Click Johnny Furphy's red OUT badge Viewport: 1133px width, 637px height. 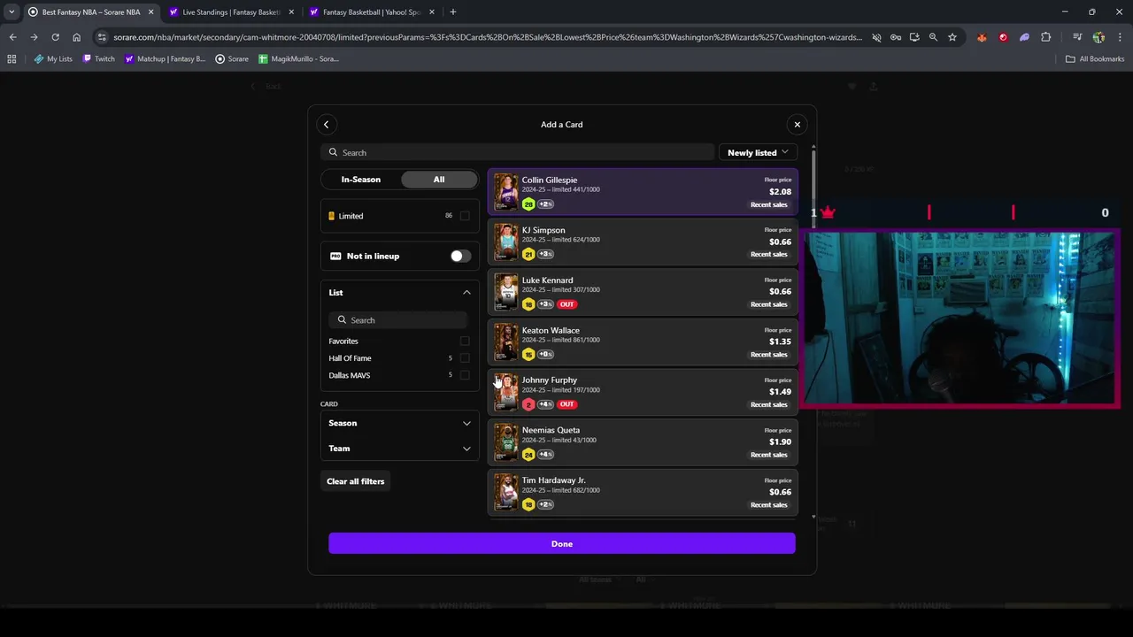tap(566, 404)
